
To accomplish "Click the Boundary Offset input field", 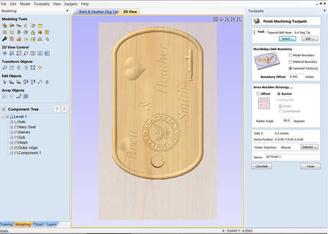I will click(296, 77).
